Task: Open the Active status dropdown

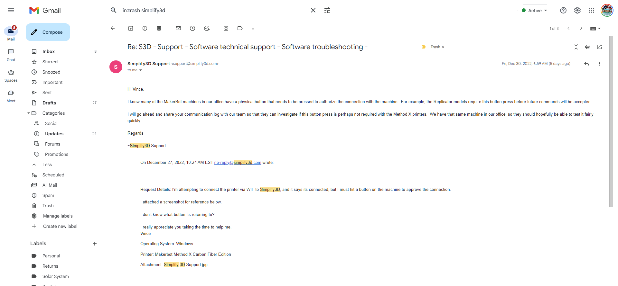Action: (535, 10)
